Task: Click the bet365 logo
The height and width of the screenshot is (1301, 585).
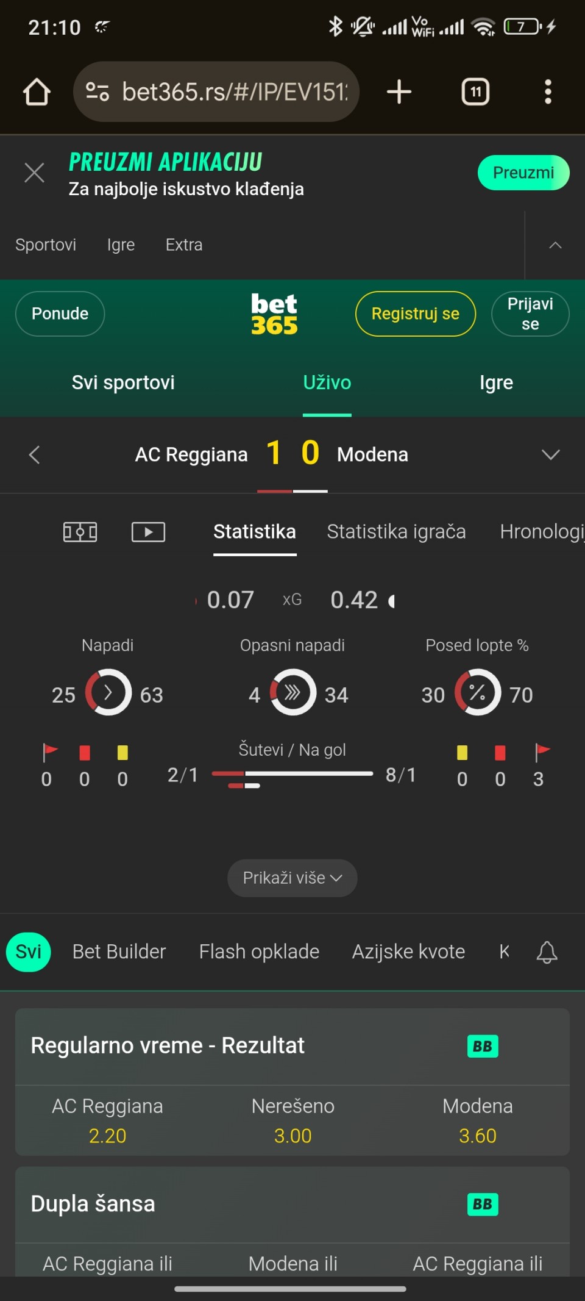Action: tap(274, 314)
